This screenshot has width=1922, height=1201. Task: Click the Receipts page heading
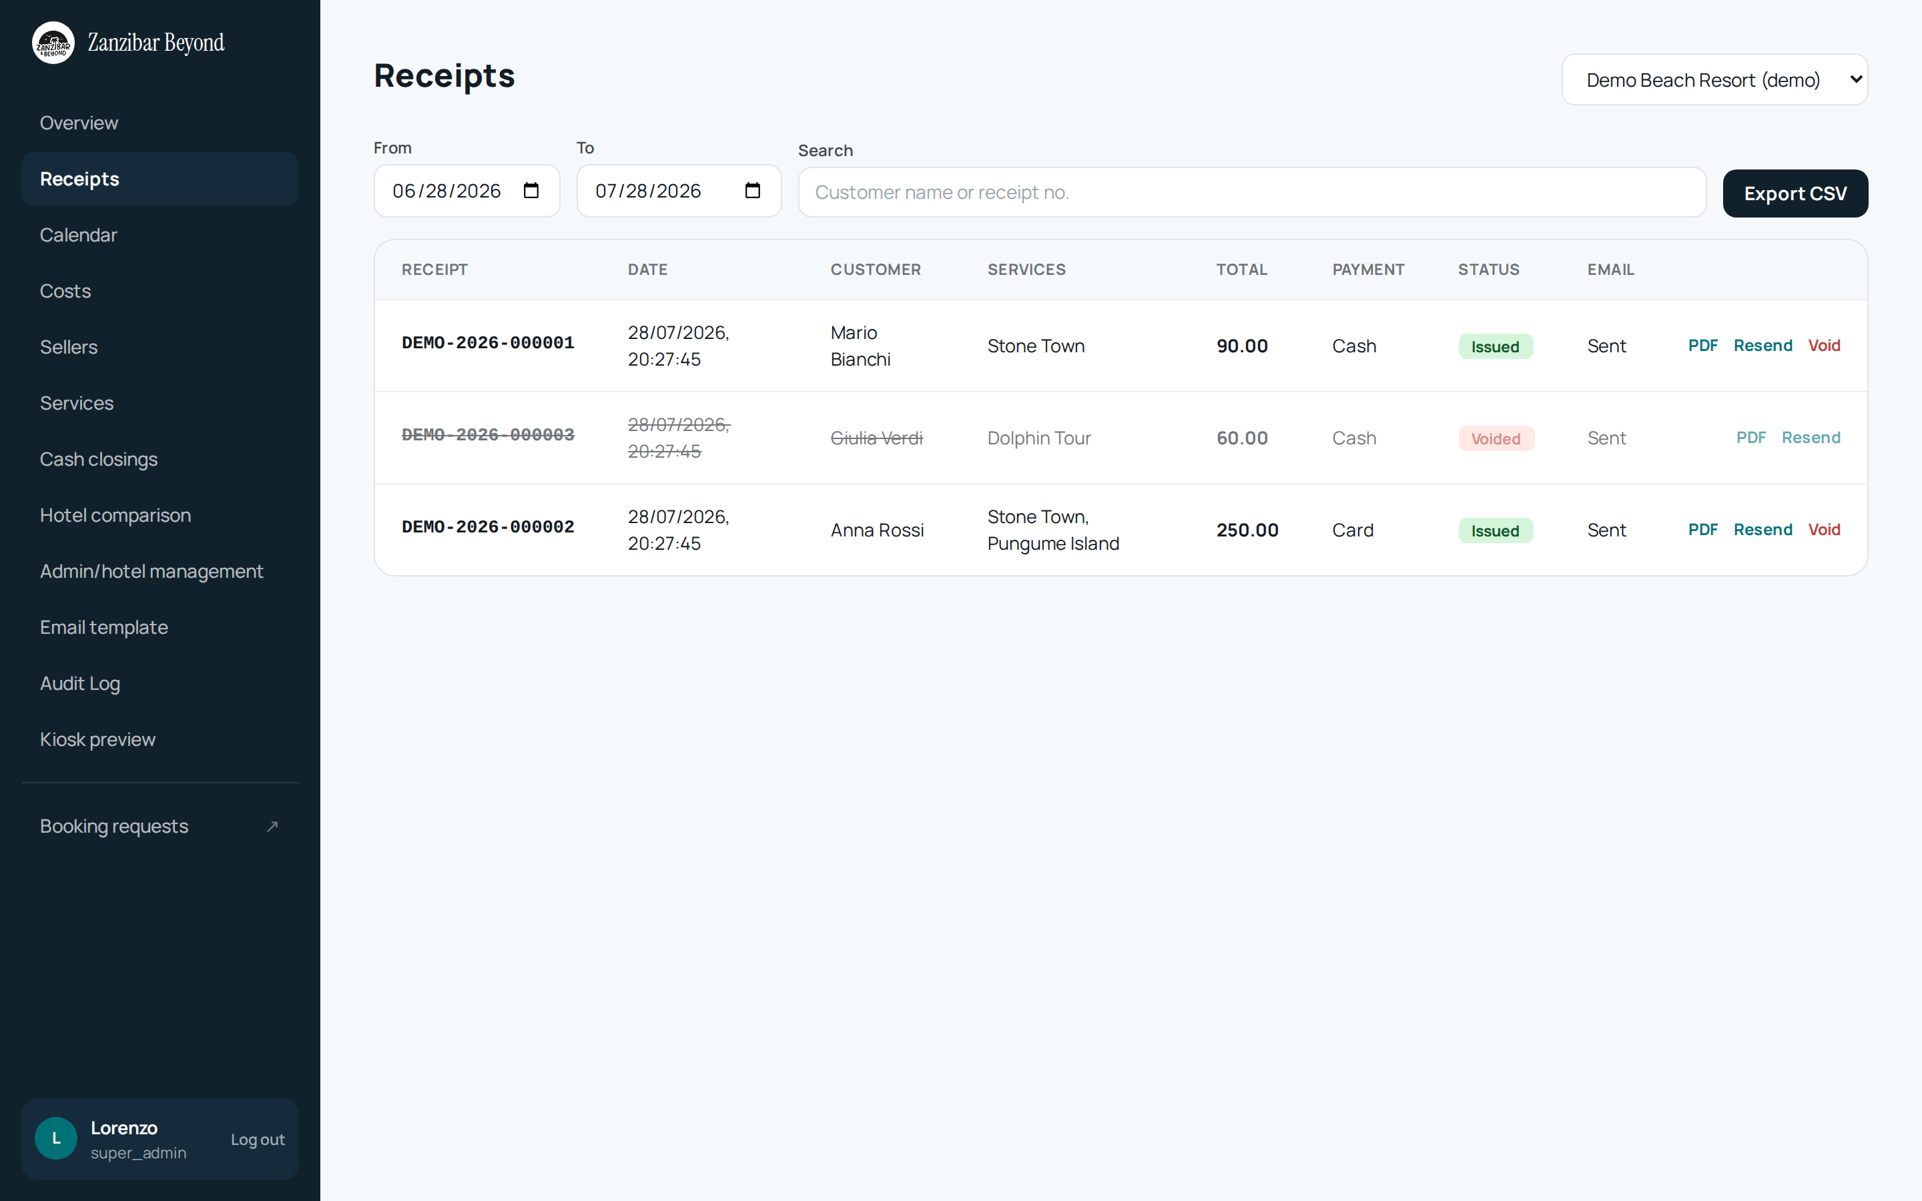(444, 76)
